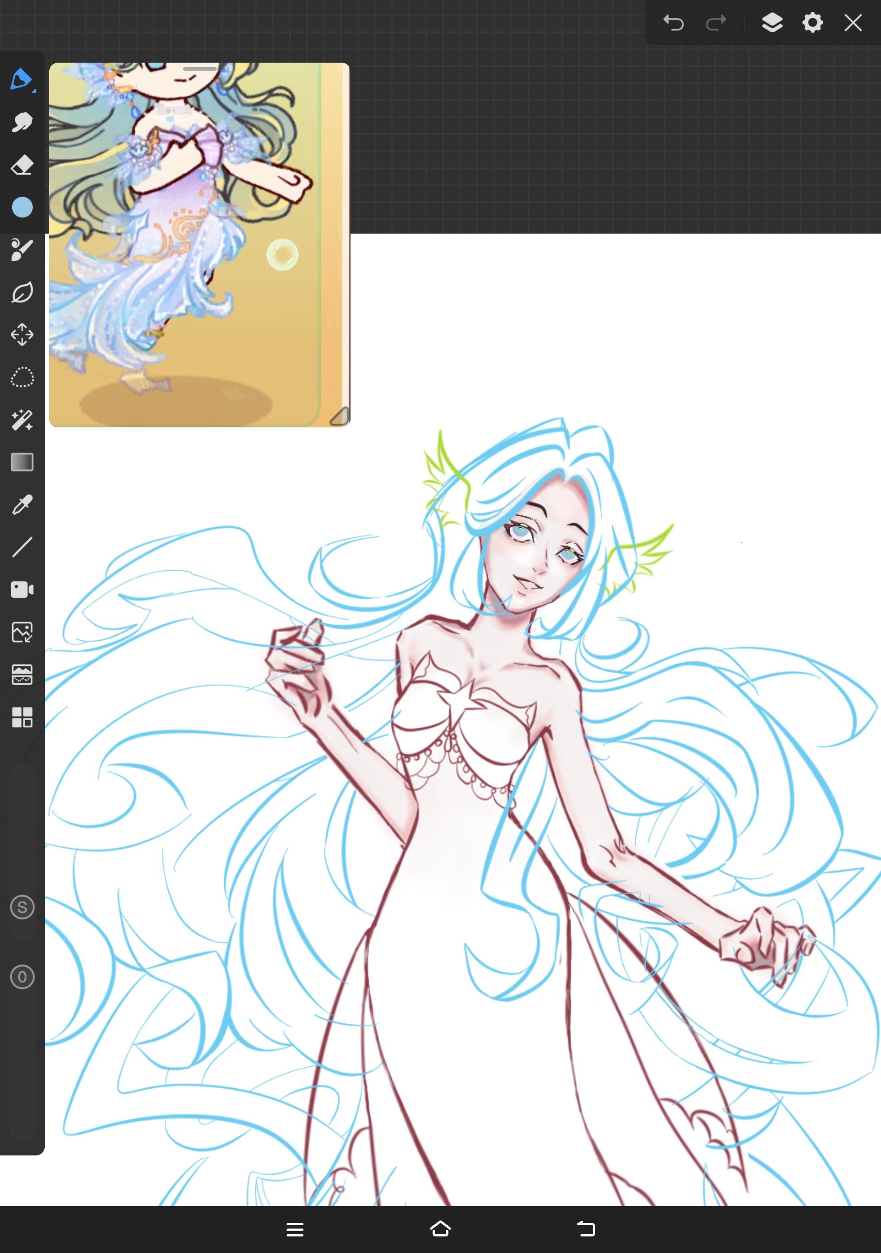Redo the last undone action
This screenshot has height=1253, width=881.
(x=716, y=23)
